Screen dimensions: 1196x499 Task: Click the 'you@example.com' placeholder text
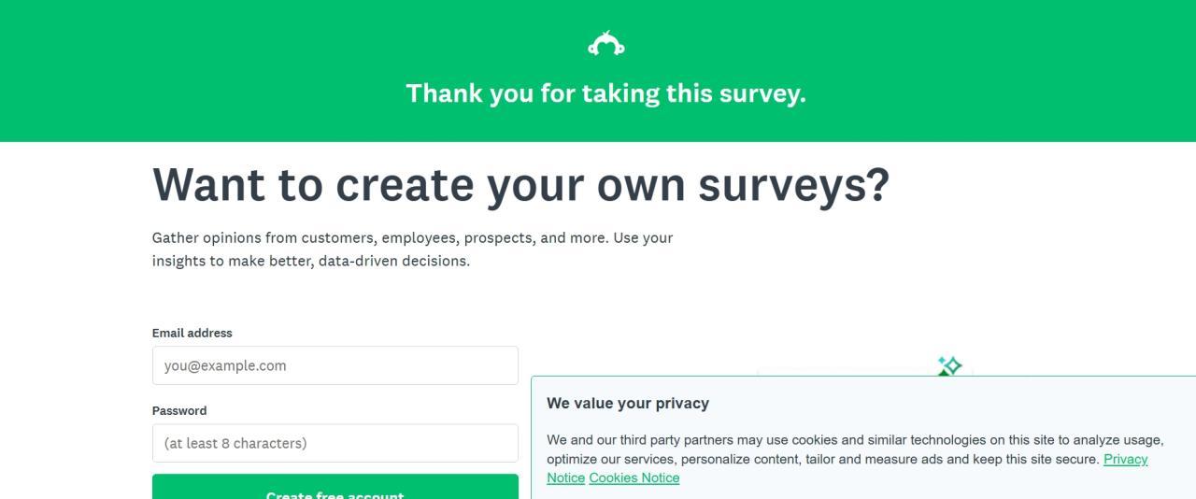click(x=225, y=365)
